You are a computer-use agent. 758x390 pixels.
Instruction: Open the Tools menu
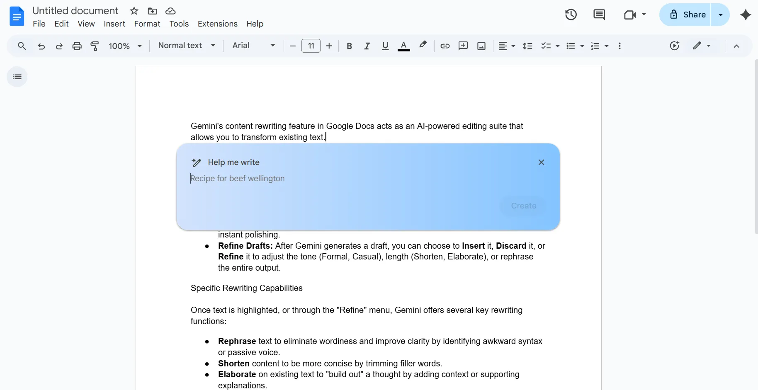[x=179, y=24]
